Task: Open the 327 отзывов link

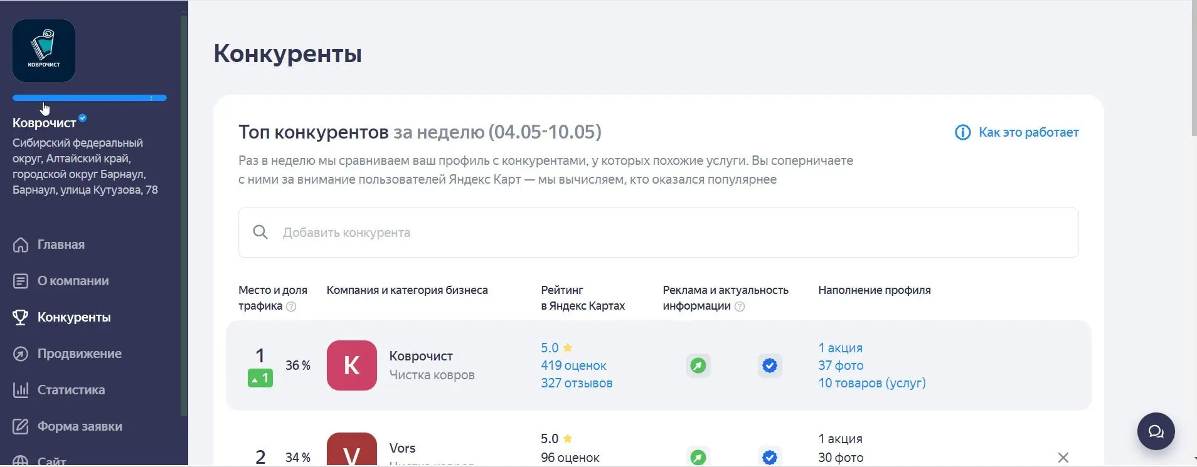Action: tap(577, 383)
